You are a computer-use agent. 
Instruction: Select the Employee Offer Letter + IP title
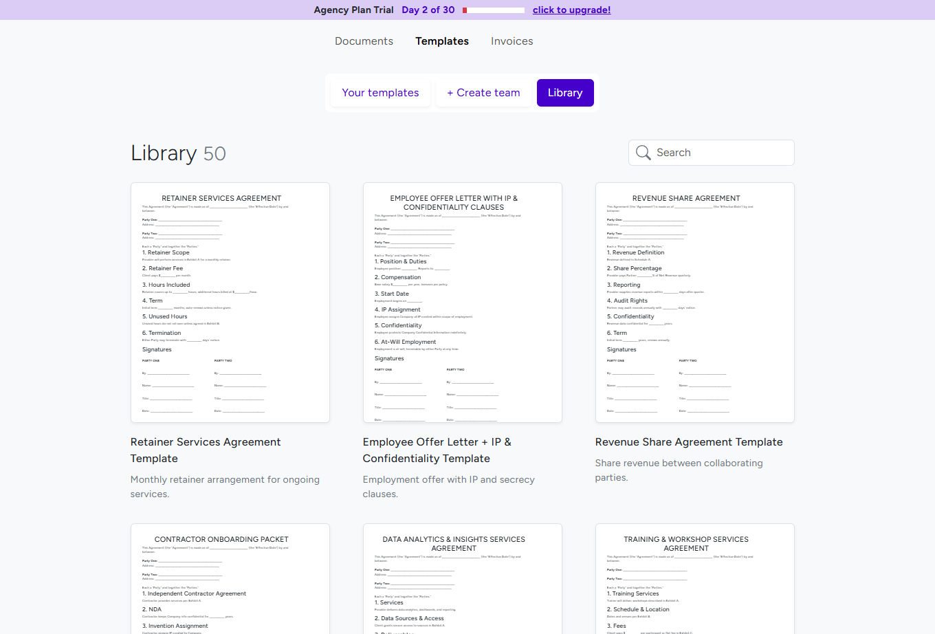pyautogui.click(x=437, y=450)
